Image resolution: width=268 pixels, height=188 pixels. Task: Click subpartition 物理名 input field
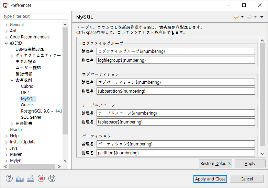pyautogui.click(x=176, y=91)
